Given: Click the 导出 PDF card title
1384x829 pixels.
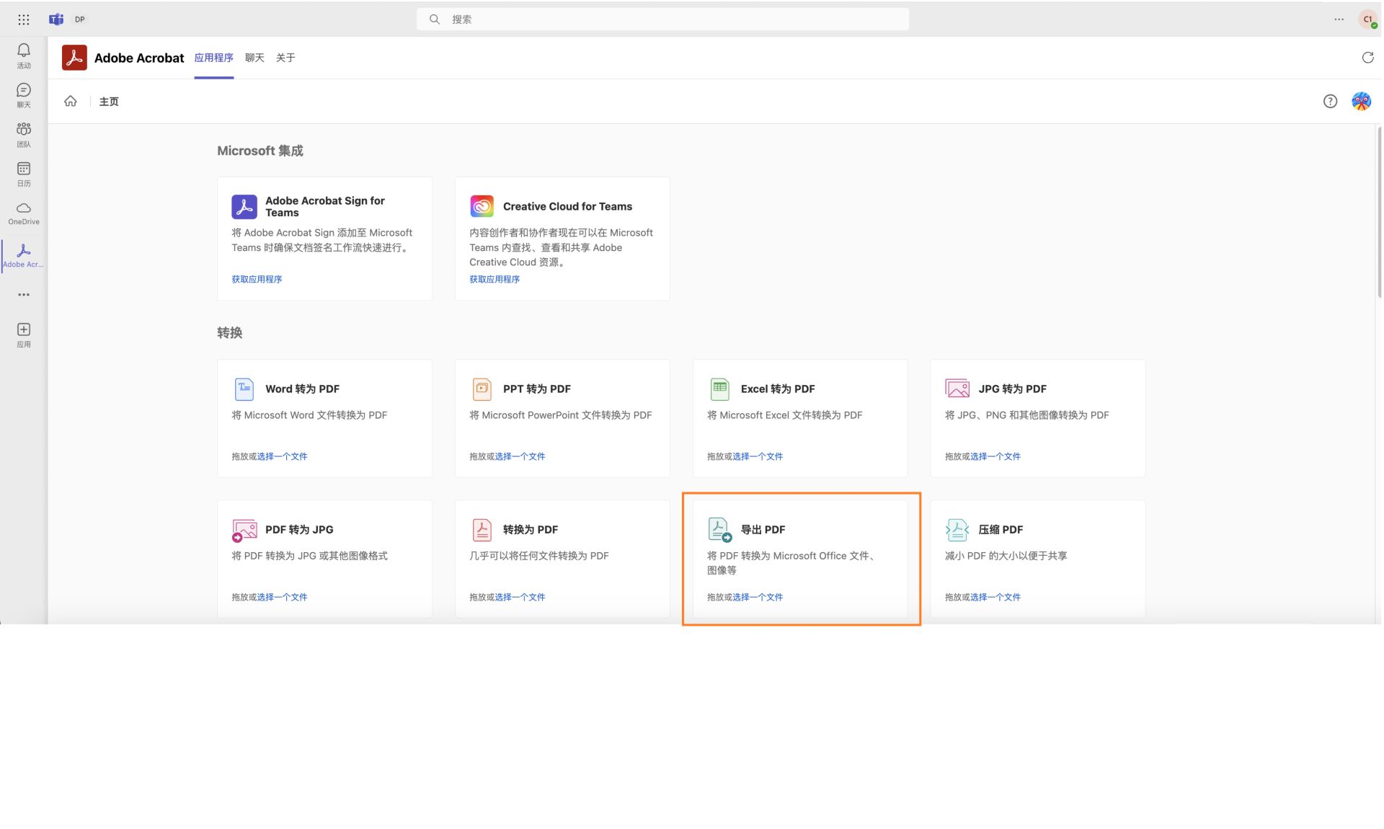Looking at the screenshot, I should pyautogui.click(x=763, y=529).
